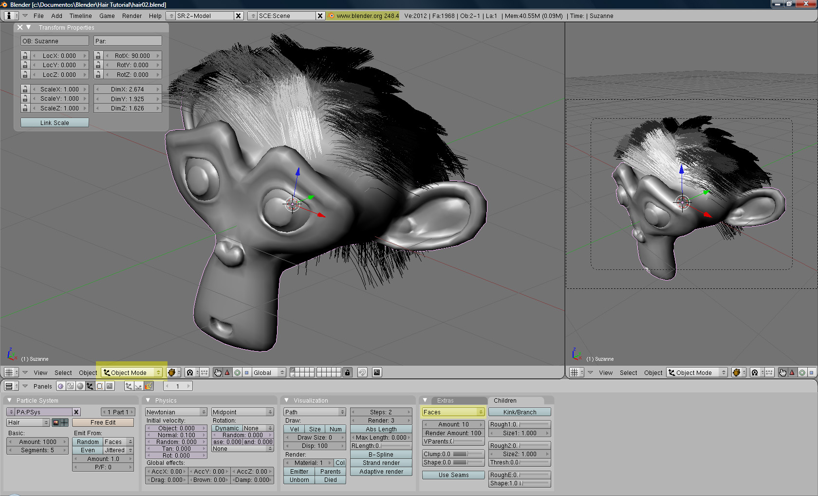Click the layer lock icon in left viewport

tap(347, 372)
